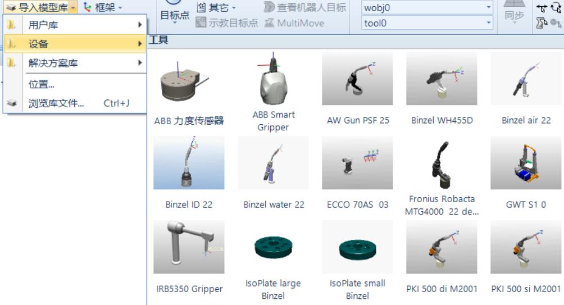Select the PKI 500 si M2001 thumbnail
This screenshot has width=564, height=305.
pos(526,247)
